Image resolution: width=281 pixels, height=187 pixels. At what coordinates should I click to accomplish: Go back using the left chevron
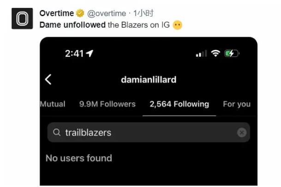click(48, 79)
